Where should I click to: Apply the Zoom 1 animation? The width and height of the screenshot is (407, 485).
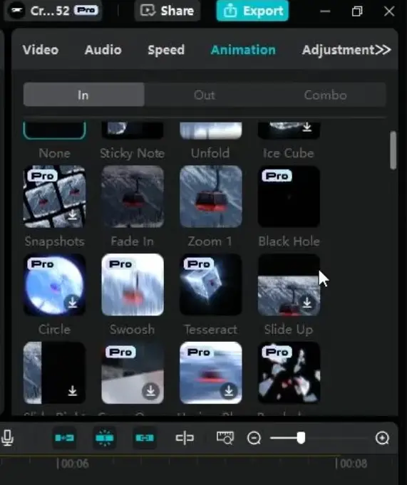pyautogui.click(x=211, y=197)
